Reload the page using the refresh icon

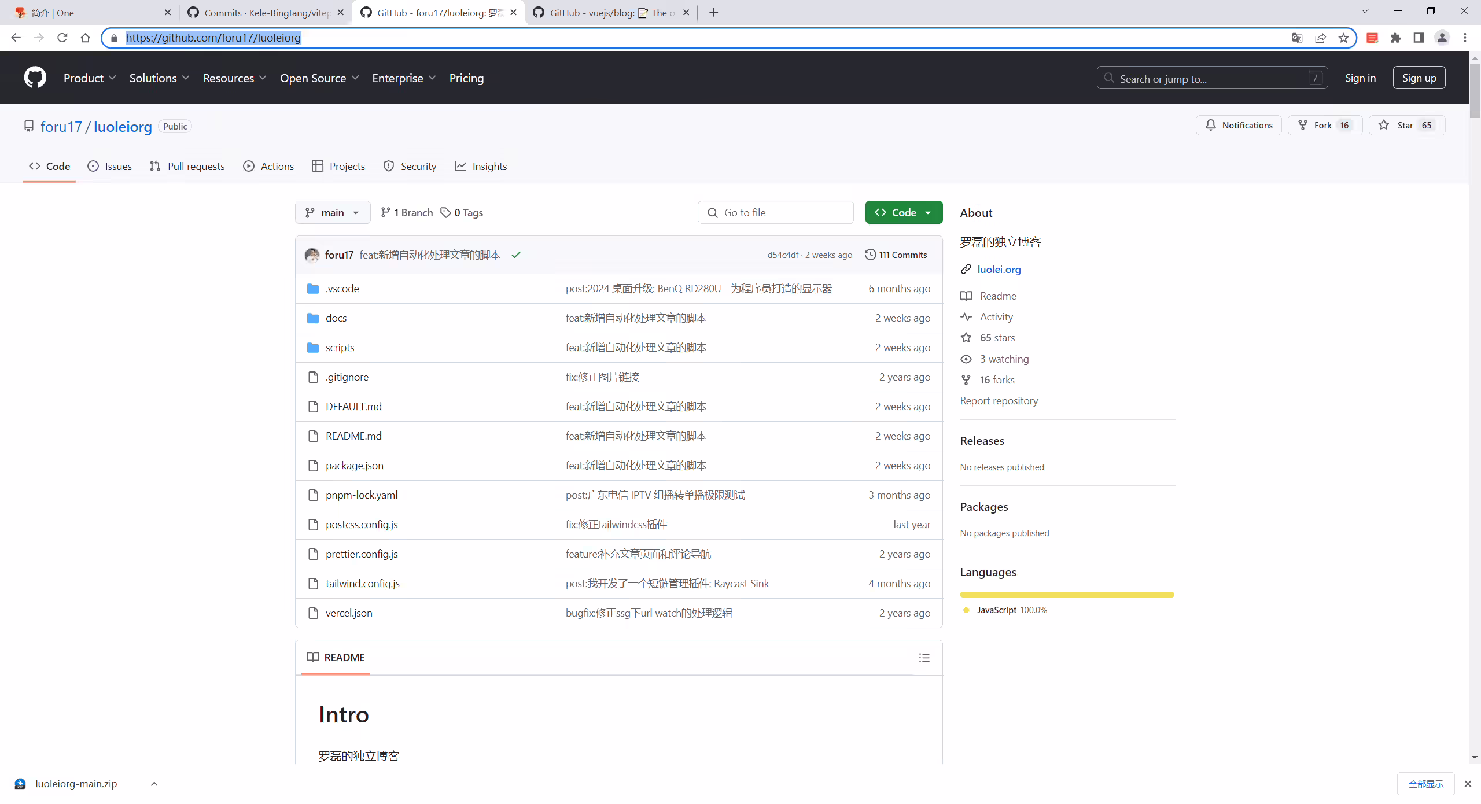[62, 38]
